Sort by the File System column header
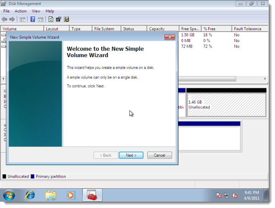Viewport: 275px width, 208px height. (107, 29)
